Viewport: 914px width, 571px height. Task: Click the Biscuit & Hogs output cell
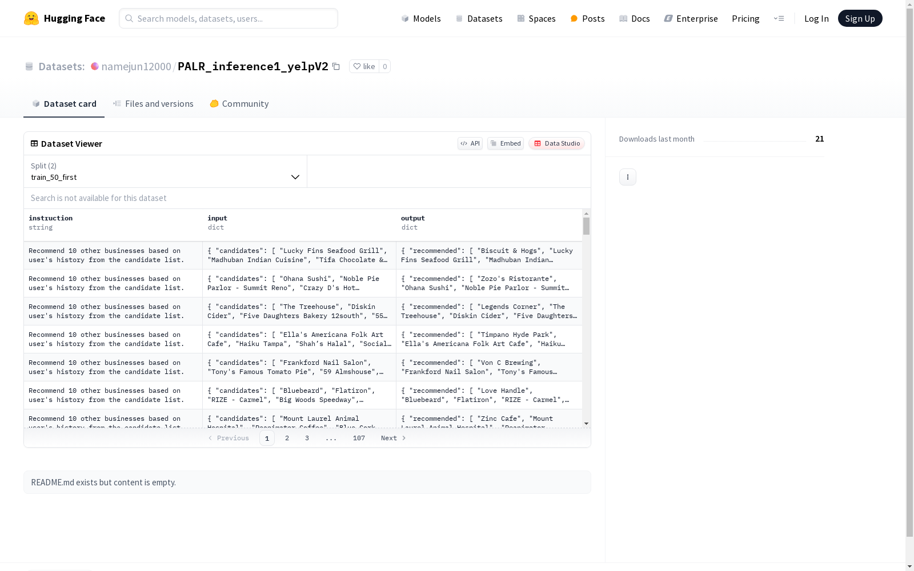pos(489,255)
